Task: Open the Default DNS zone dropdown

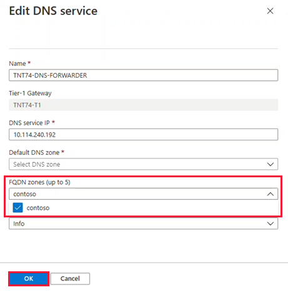Action: click(x=143, y=164)
